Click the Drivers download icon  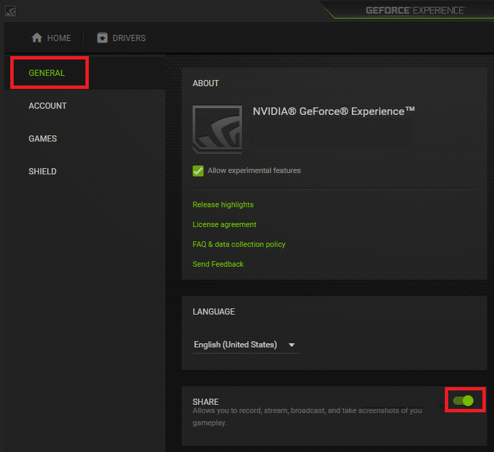[102, 38]
